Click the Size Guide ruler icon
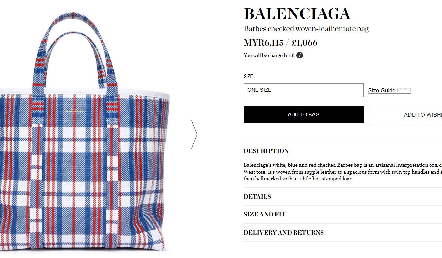Screen dimensions: 442x258 pos(404,90)
